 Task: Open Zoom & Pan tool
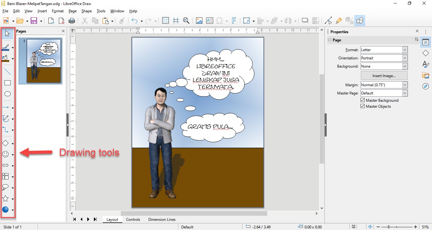(x=186, y=21)
